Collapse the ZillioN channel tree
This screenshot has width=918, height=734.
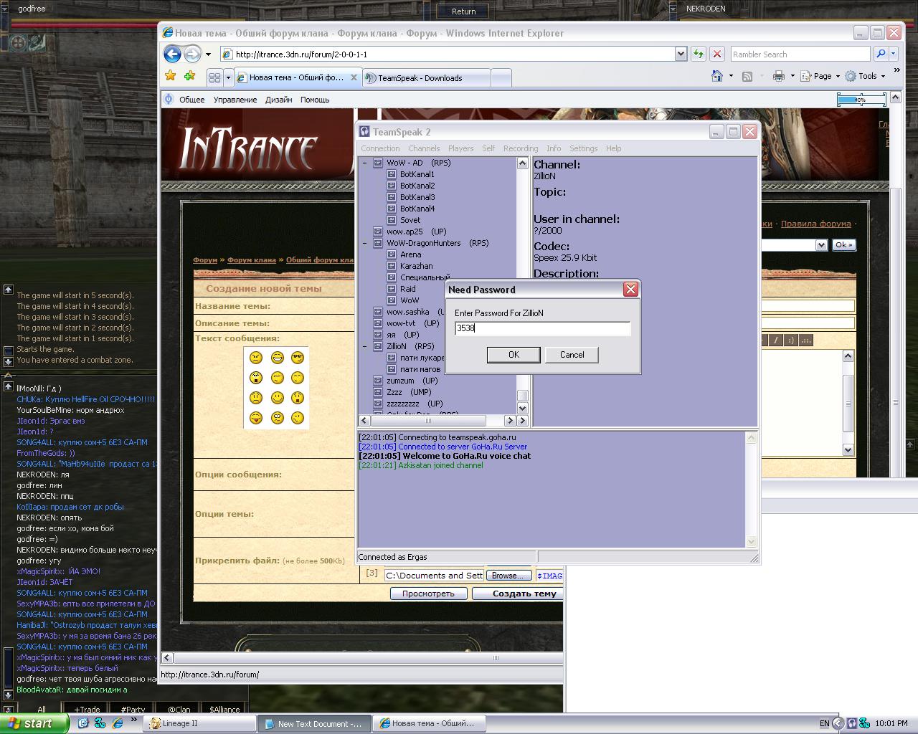tap(364, 346)
